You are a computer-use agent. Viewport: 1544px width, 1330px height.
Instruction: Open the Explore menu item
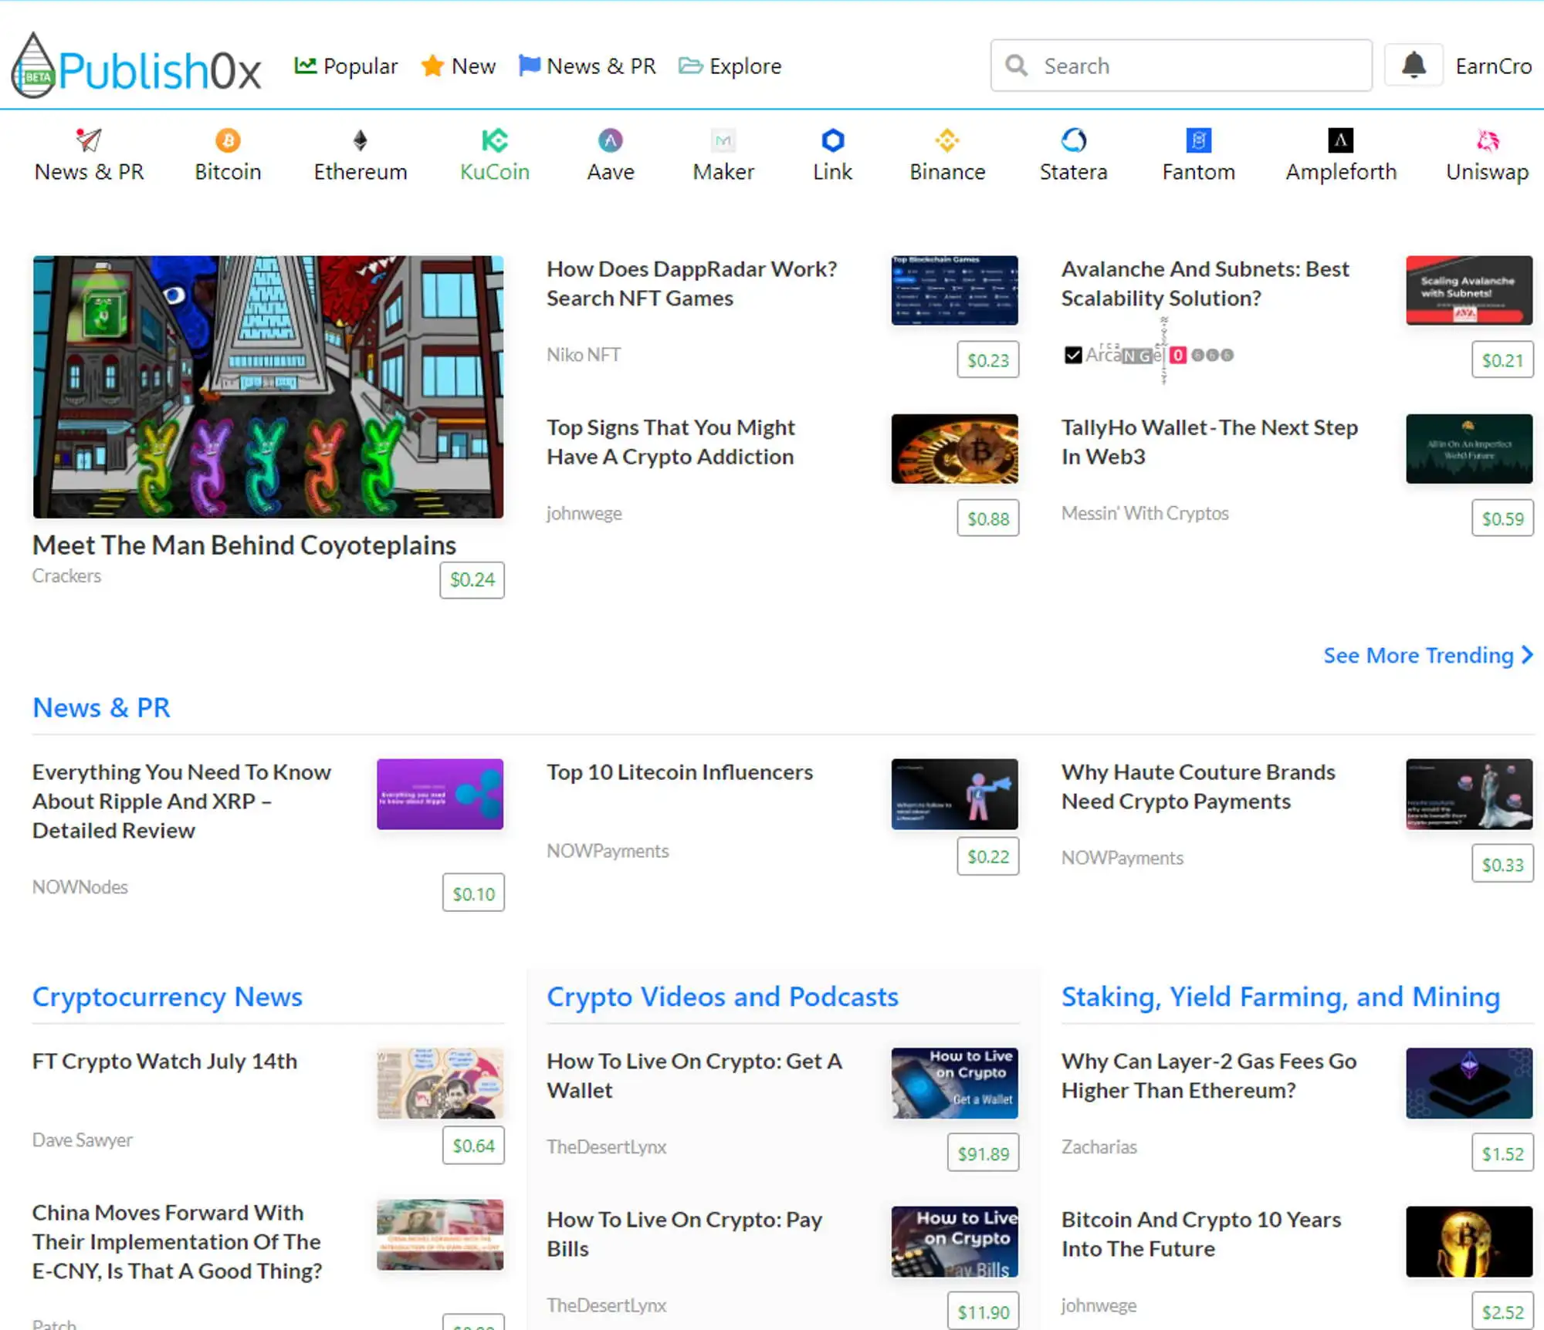730,66
